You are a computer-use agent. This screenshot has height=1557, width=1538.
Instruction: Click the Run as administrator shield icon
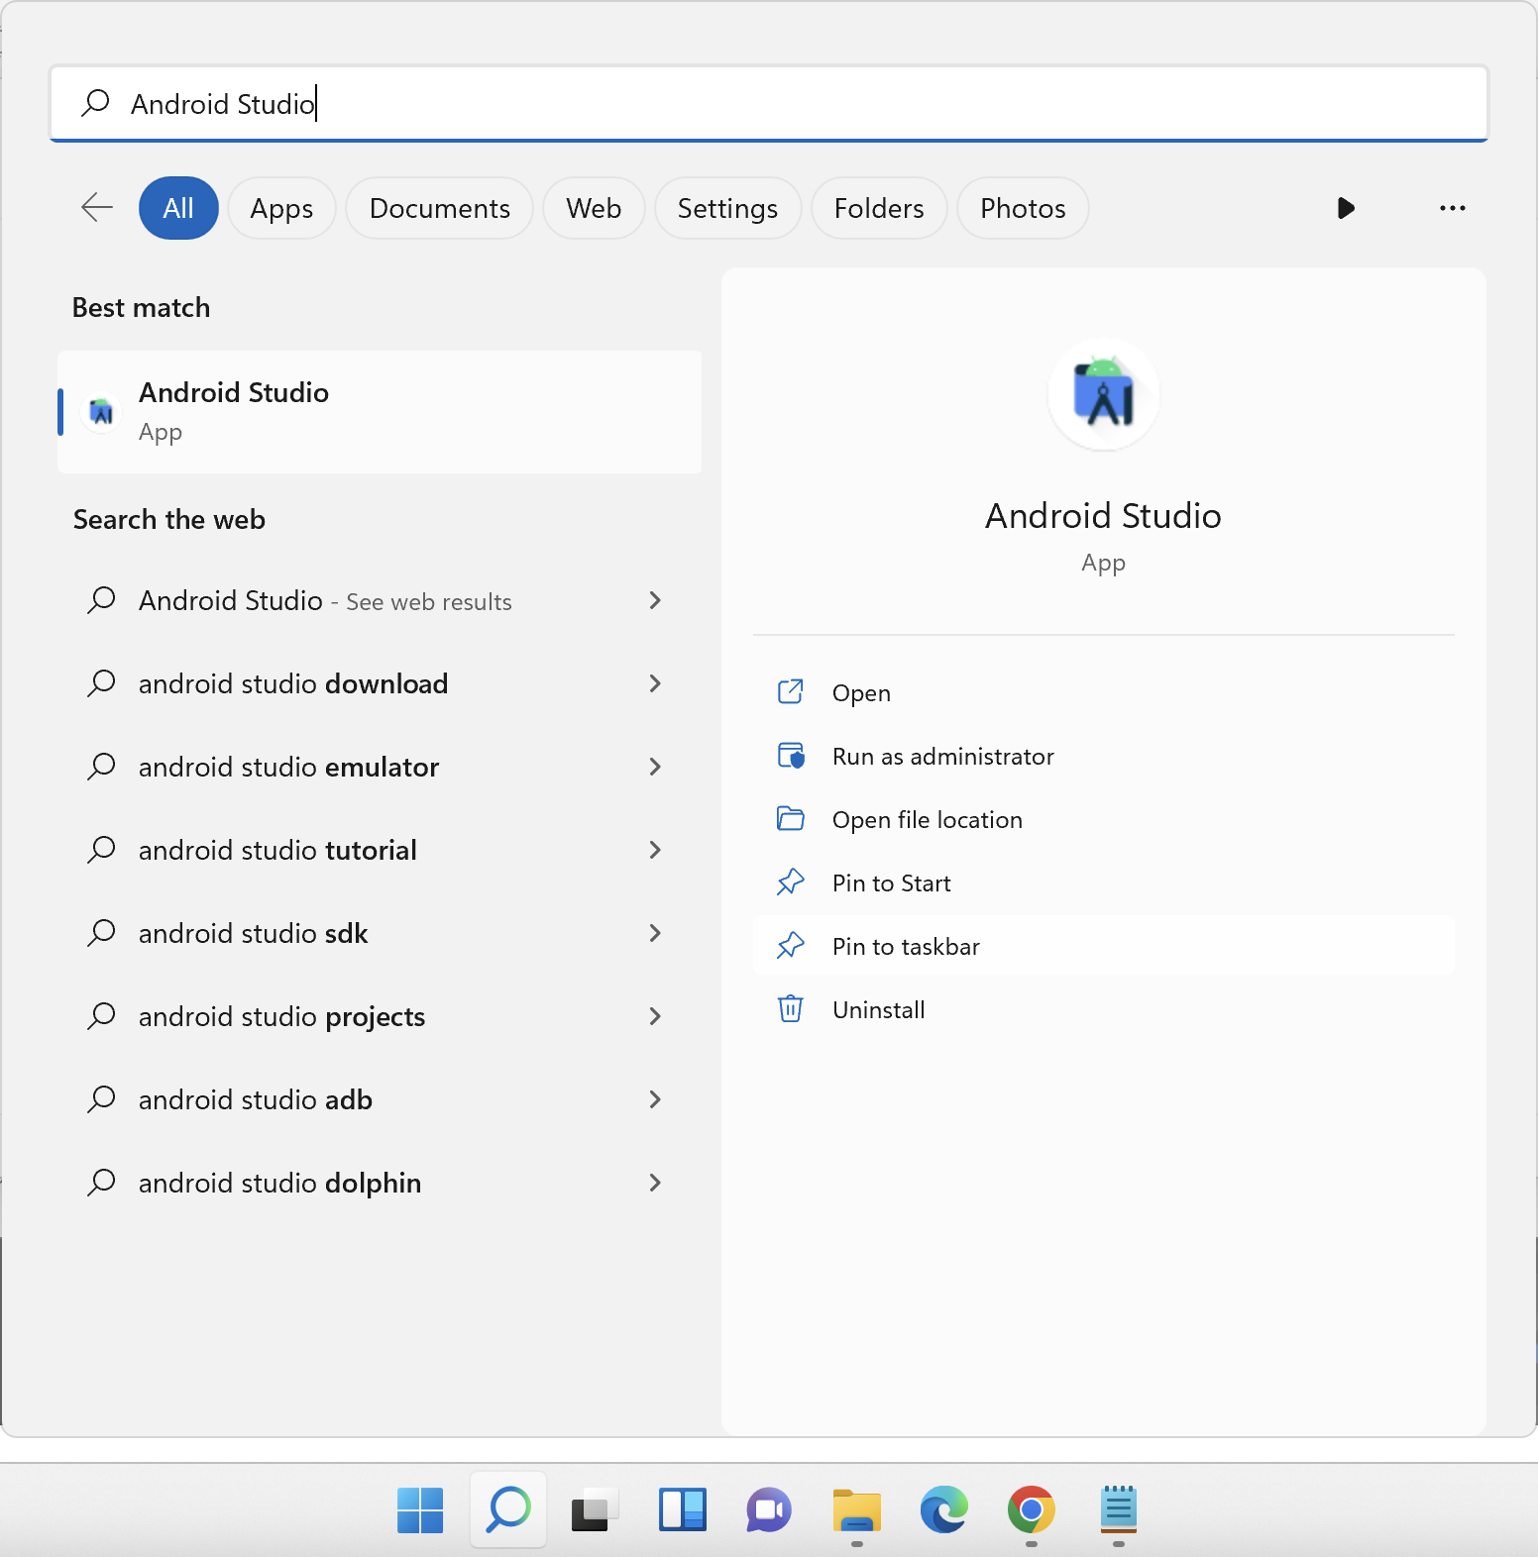point(791,756)
